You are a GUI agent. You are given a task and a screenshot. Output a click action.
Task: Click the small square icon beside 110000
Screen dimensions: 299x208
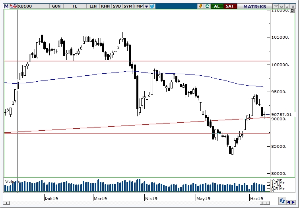(x=293, y=10)
